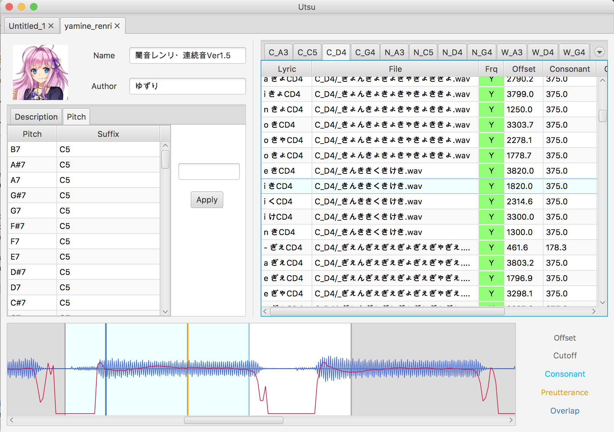
Task: Click the voicebank character portrait
Action: [x=40, y=72]
